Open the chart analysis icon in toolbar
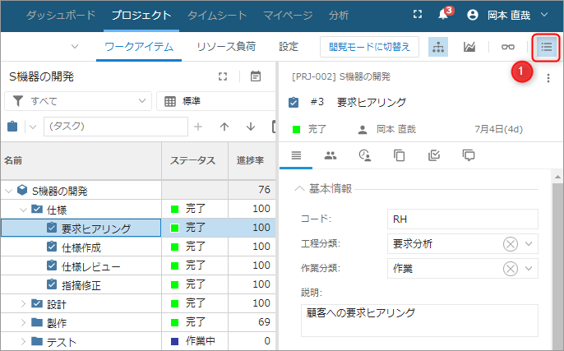Viewport: 564px width, 351px height. 469,47
